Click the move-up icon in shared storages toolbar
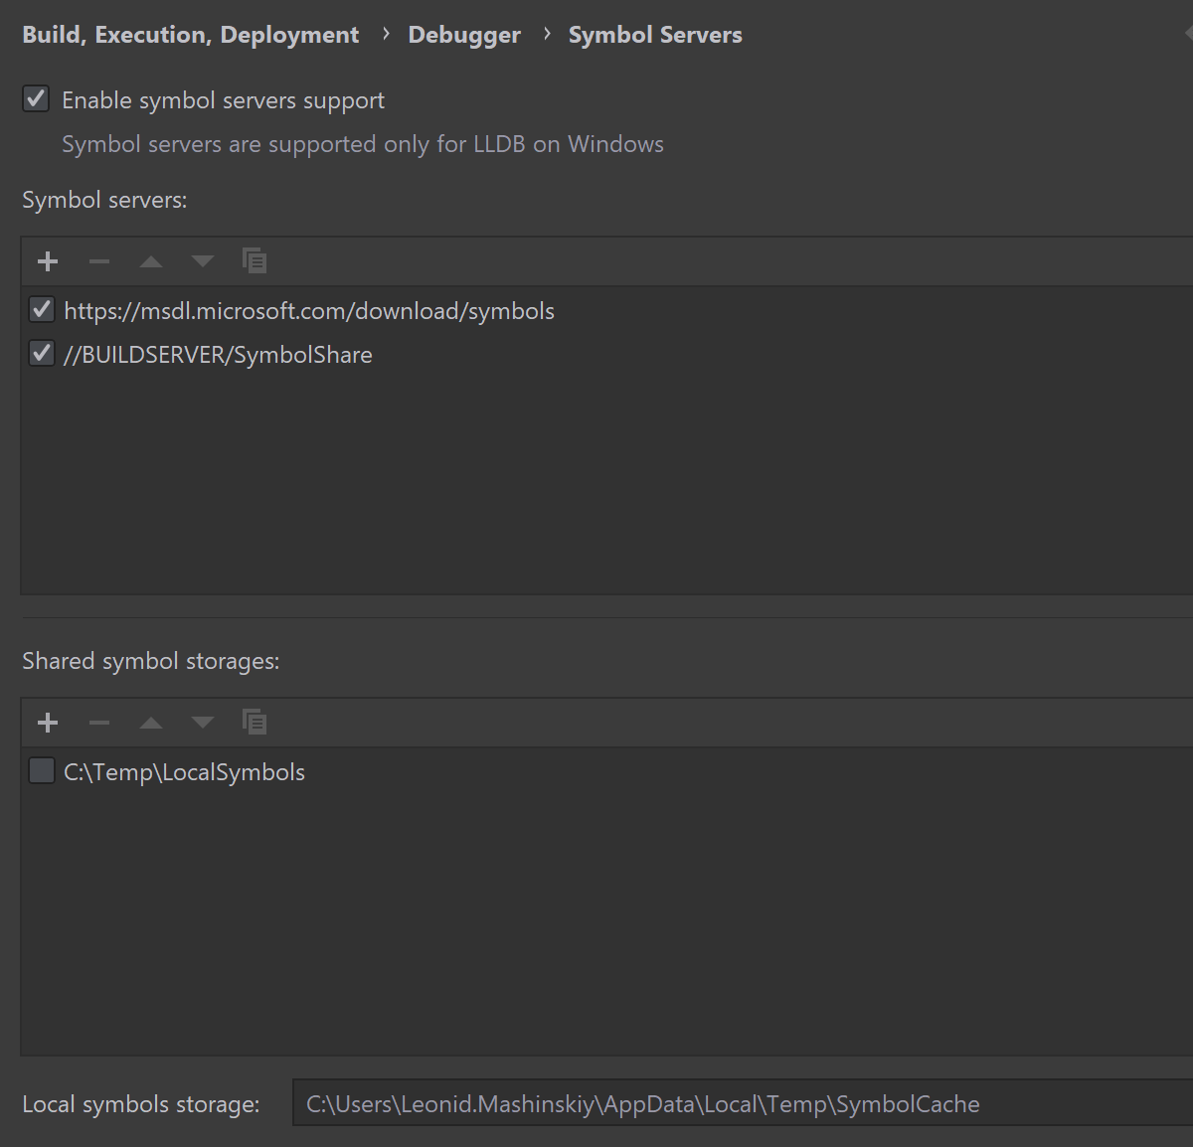This screenshot has width=1193, height=1147. click(x=150, y=722)
